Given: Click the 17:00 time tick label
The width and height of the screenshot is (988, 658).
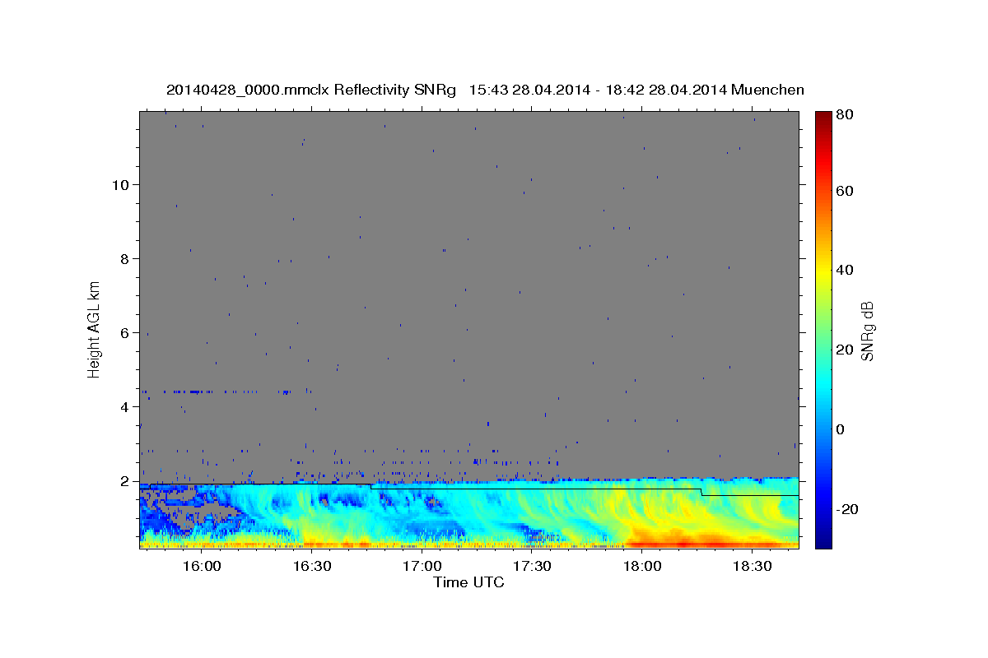Looking at the screenshot, I should click(422, 567).
